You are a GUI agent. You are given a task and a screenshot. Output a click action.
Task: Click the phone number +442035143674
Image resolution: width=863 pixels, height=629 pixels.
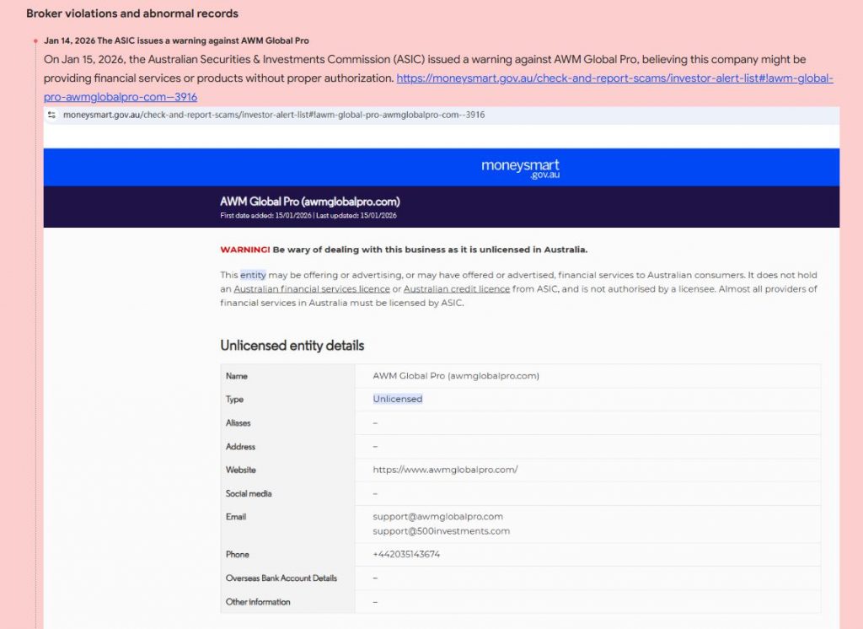[406, 555]
